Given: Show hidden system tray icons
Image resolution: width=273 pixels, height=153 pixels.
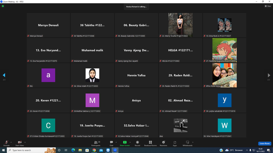Looking at the screenshot, I should 247,150.
